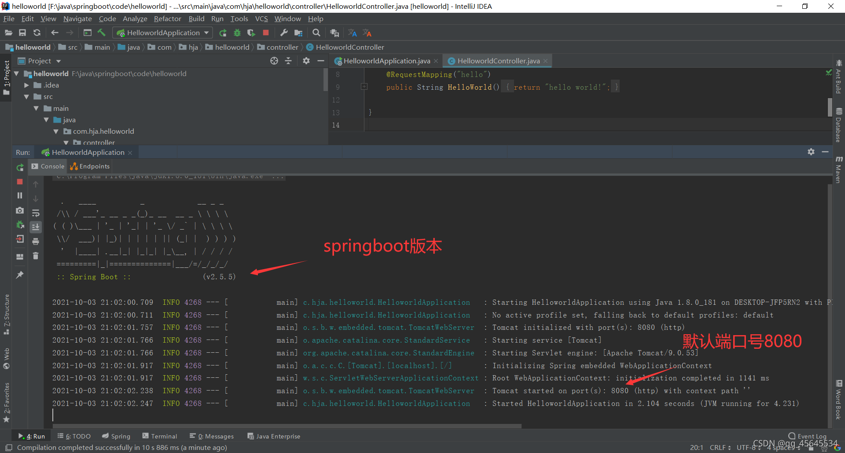Viewport: 845px width, 453px height.
Task: Locate current file in Project tree
Action: point(274,61)
